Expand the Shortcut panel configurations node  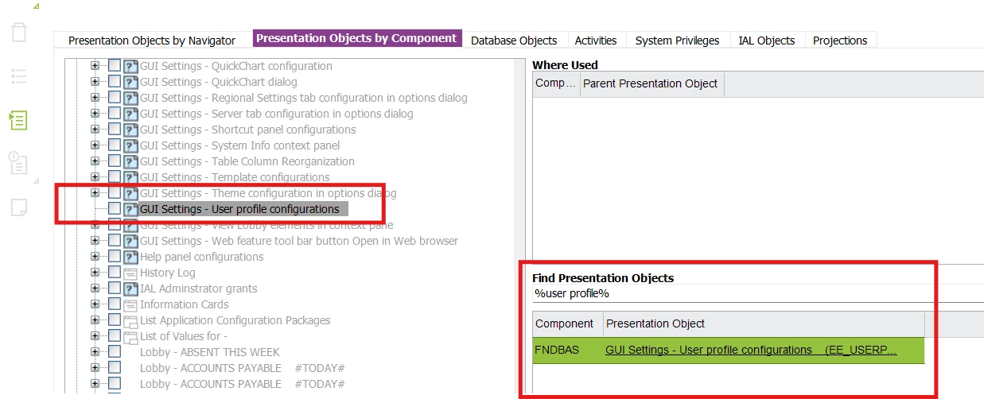click(95, 130)
